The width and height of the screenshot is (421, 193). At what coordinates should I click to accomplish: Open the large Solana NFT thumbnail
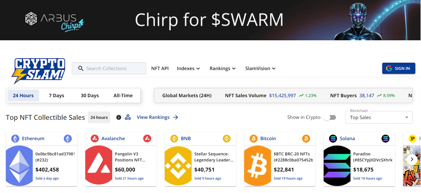click(x=337, y=166)
